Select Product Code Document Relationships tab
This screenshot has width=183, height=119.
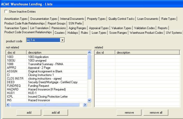[28, 32]
